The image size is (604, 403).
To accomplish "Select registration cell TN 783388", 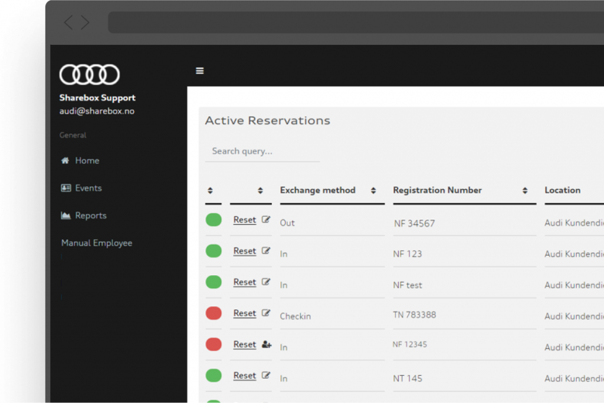I will pos(415,315).
